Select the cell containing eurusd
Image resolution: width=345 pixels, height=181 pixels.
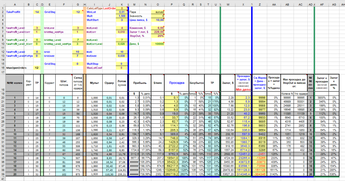point(158,12)
